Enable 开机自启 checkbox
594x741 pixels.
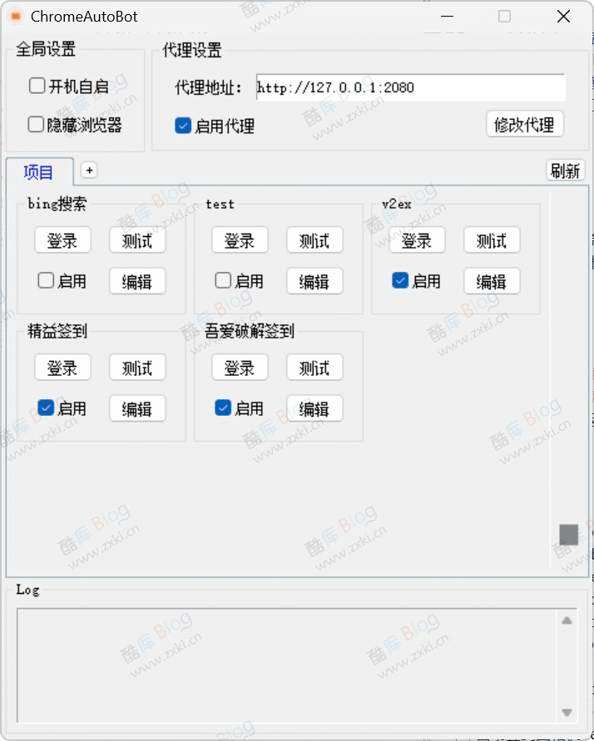37,86
